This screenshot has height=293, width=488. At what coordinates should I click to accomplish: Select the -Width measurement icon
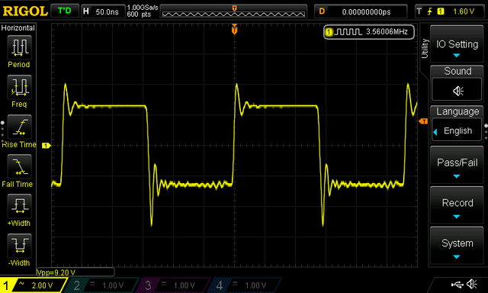pyautogui.click(x=19, y=246)
